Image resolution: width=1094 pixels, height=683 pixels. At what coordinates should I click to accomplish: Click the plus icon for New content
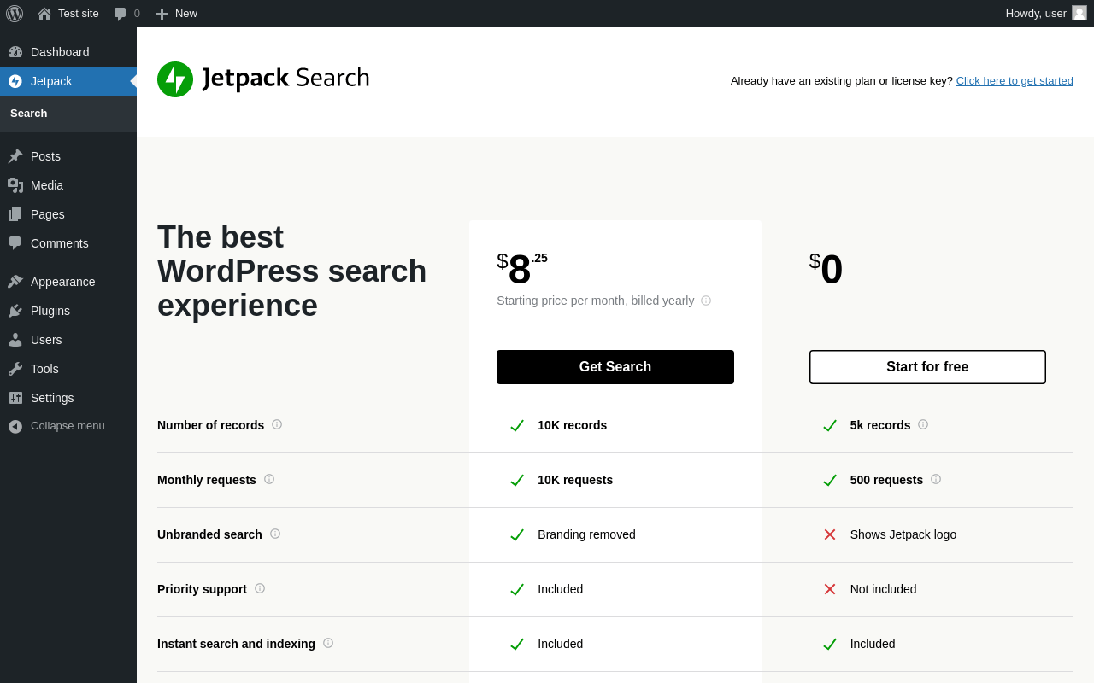[x=162, y=14]
